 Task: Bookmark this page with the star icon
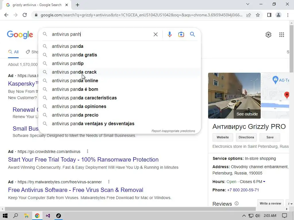258,15
